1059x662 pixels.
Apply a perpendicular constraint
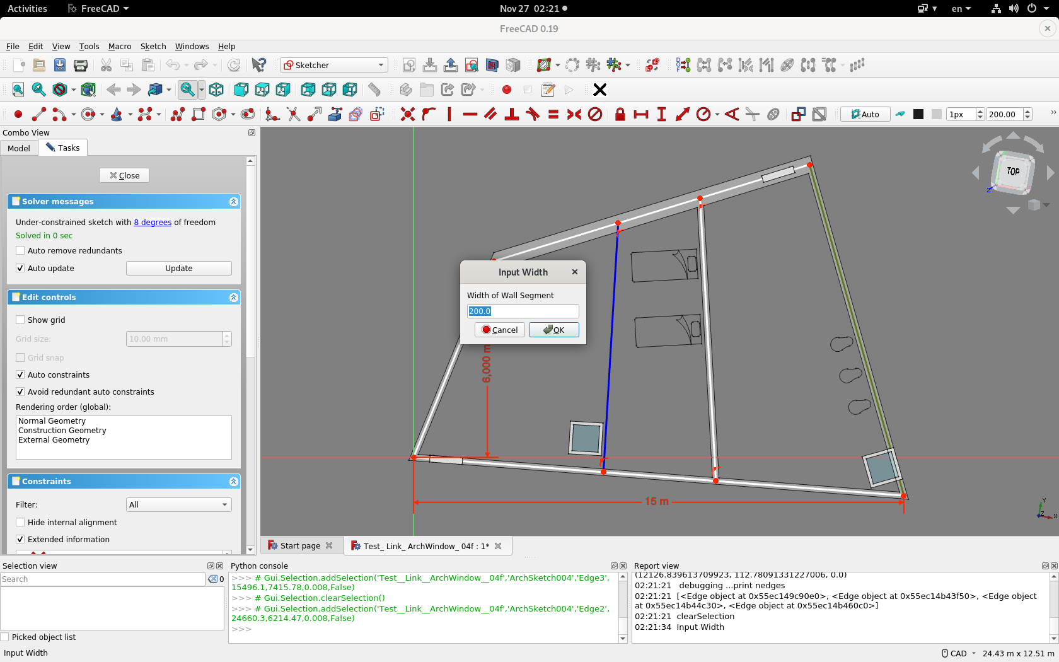click(x=512, y=114)
